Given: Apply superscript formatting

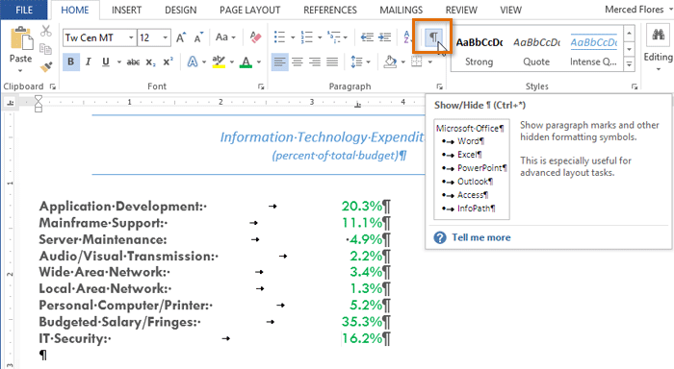Looking at the screenshot, I should (x=168, y=61).
